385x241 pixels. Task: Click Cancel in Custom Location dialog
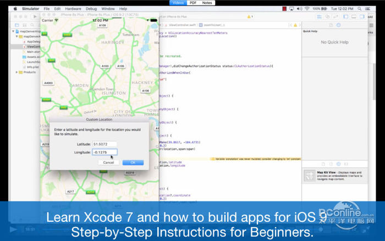108,162
